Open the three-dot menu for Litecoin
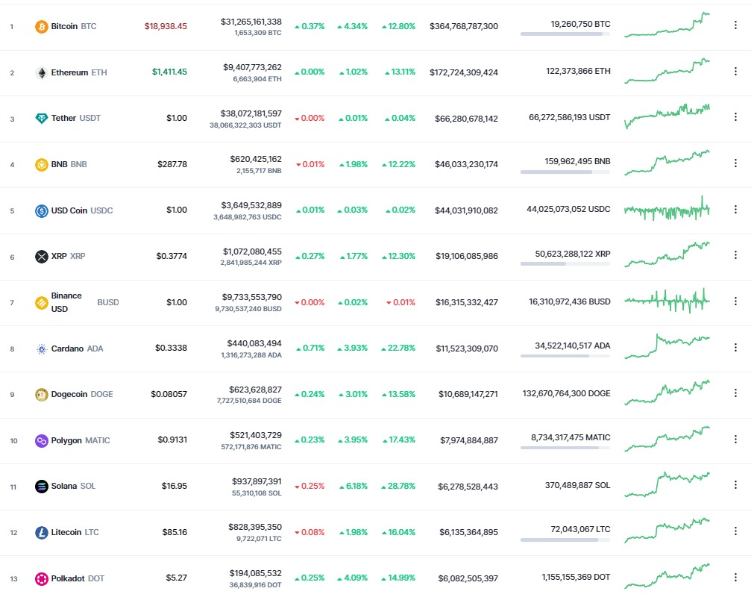 [735, 531]
